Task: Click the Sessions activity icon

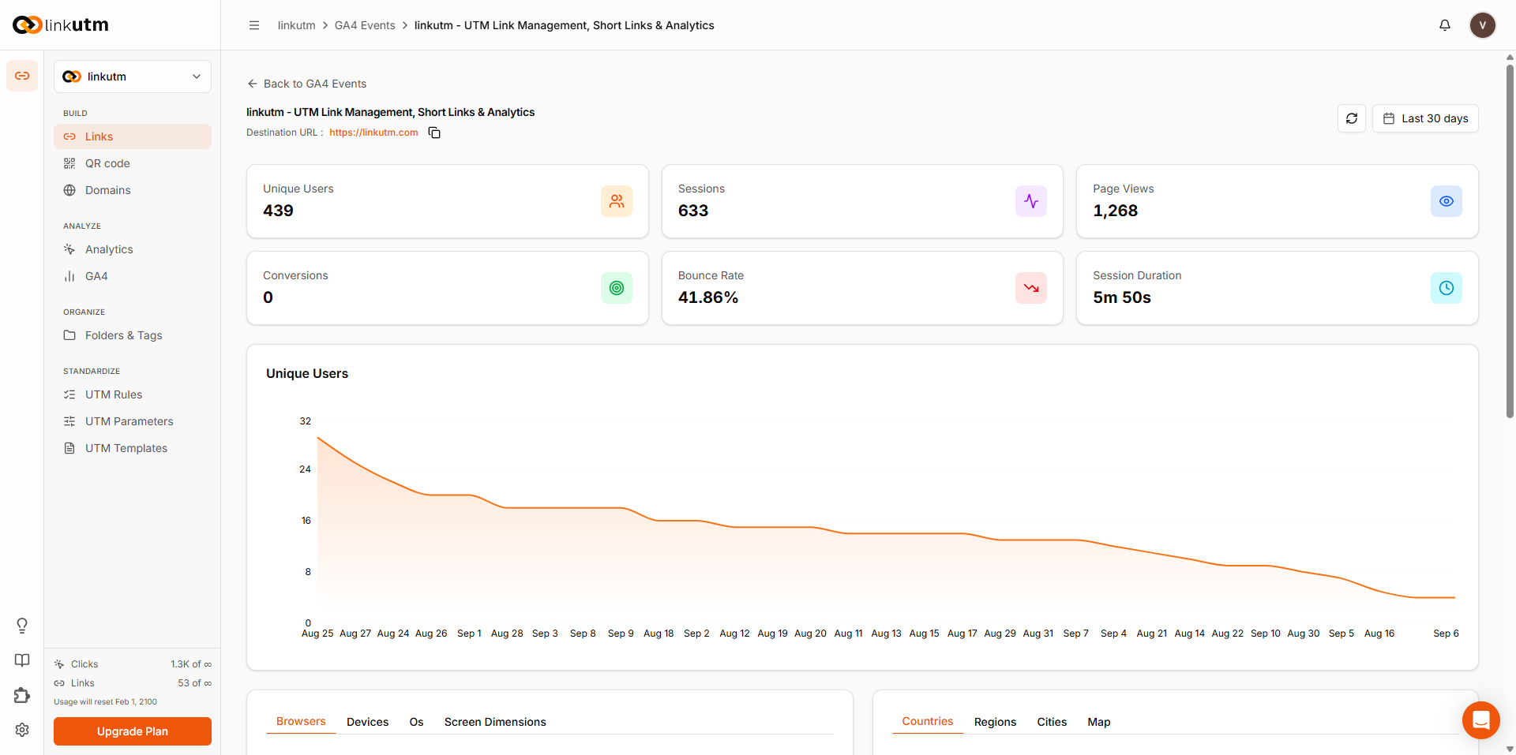Action: pyautogui.click(x=1031, y=201)
